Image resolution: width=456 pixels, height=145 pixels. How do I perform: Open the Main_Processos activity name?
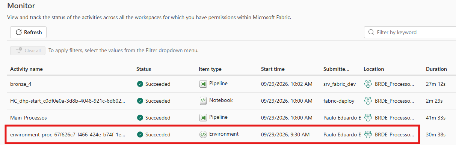[x=29, y=118]
